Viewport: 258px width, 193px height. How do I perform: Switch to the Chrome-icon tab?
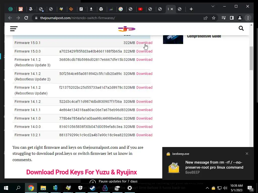[x=101, y=9]
